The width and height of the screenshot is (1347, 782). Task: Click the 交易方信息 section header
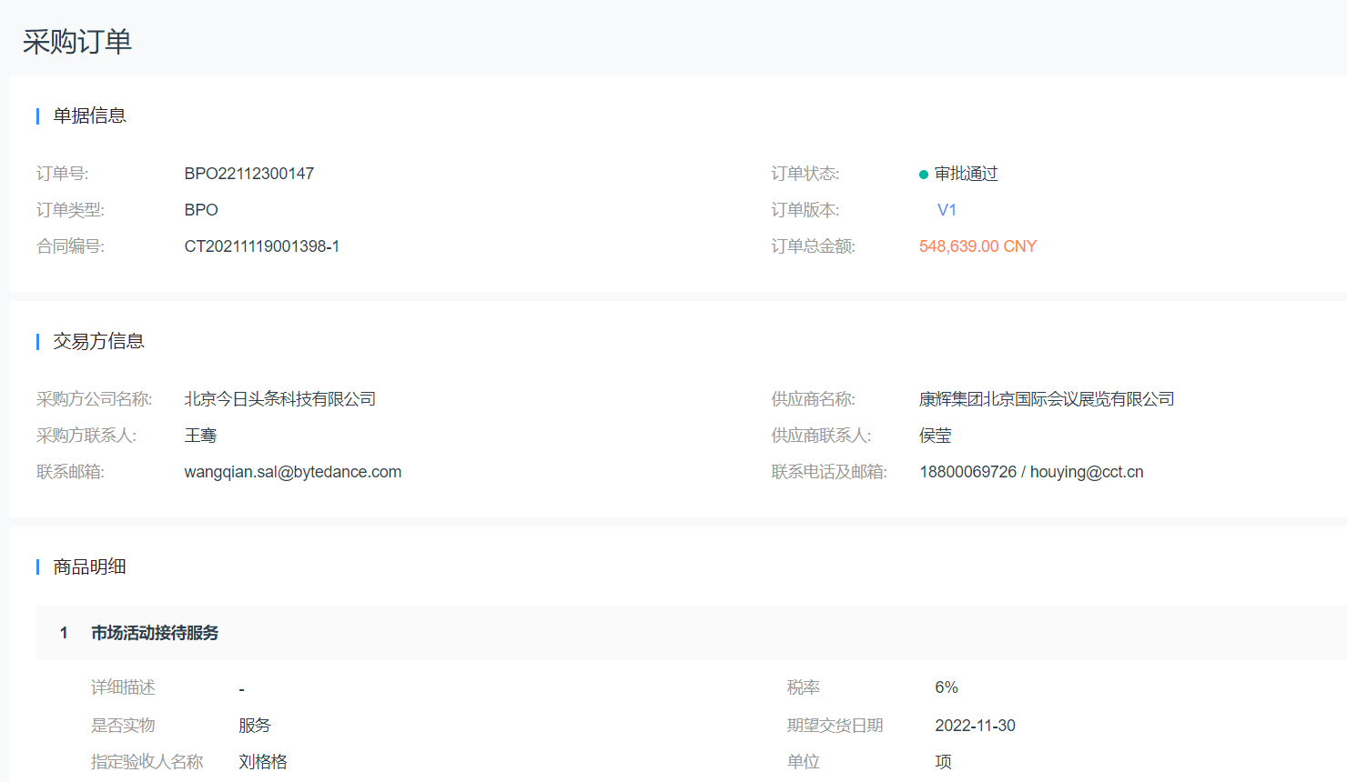point(98,341)
